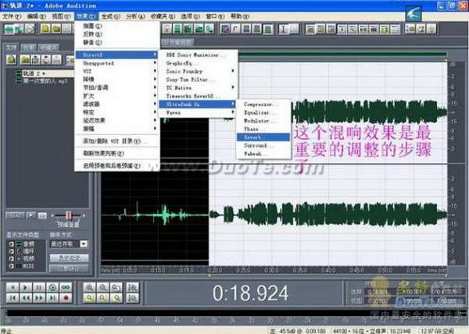The image size is (469, 334).
Task: Open the 文件 menu
Action: pyautogui.click(x=12, y=16)
